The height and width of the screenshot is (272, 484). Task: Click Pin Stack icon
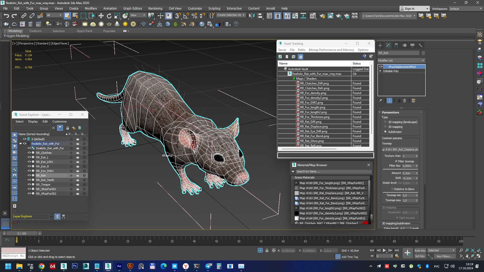click(x=380, y=101)
